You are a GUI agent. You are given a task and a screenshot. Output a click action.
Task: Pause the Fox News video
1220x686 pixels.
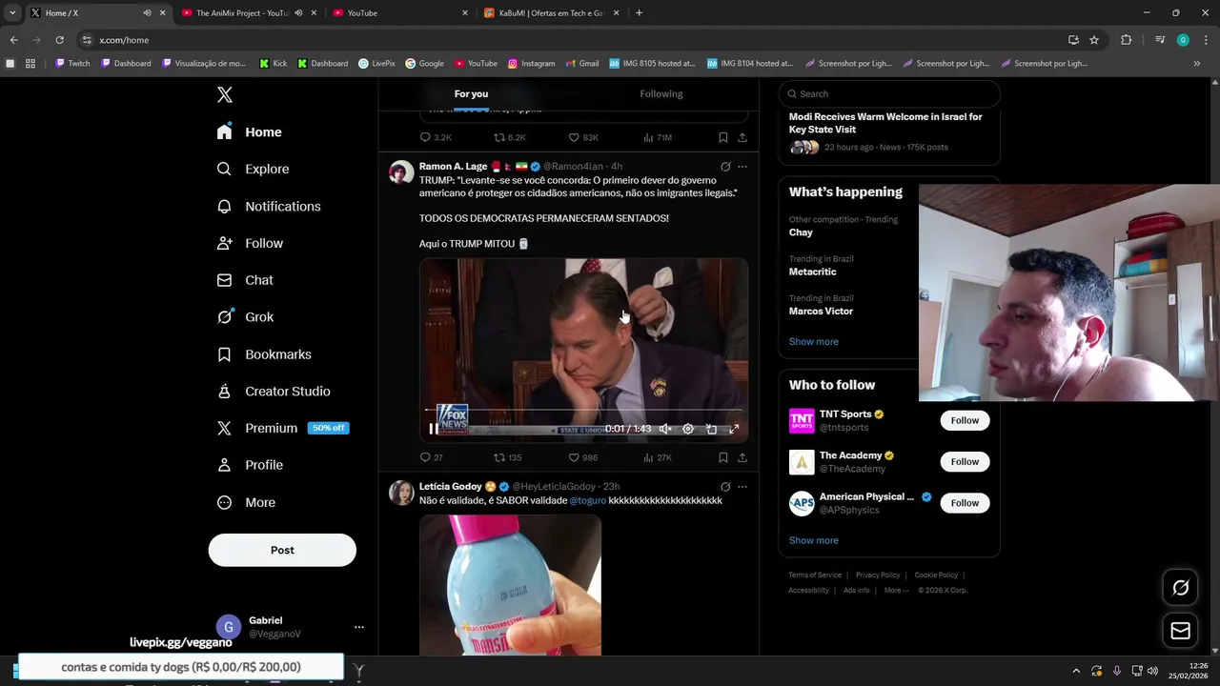coord(434,429)
